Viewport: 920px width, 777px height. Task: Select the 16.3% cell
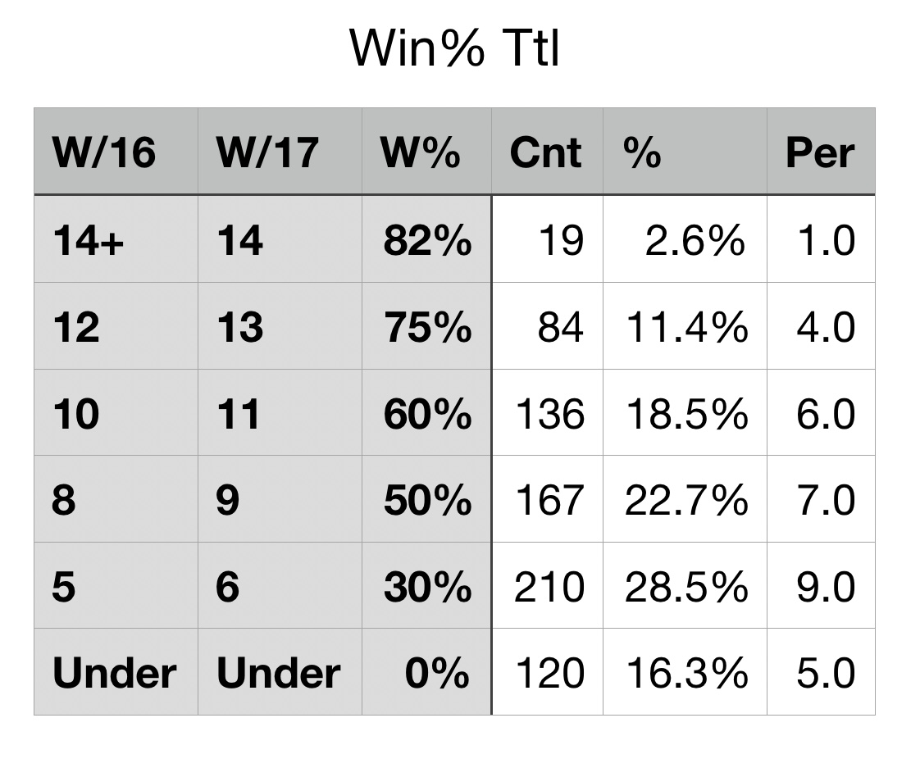tap(686, 674)
